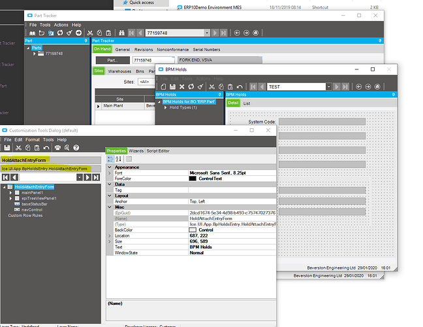Click the BackColor Control swatch

click(x=193, y=230)
